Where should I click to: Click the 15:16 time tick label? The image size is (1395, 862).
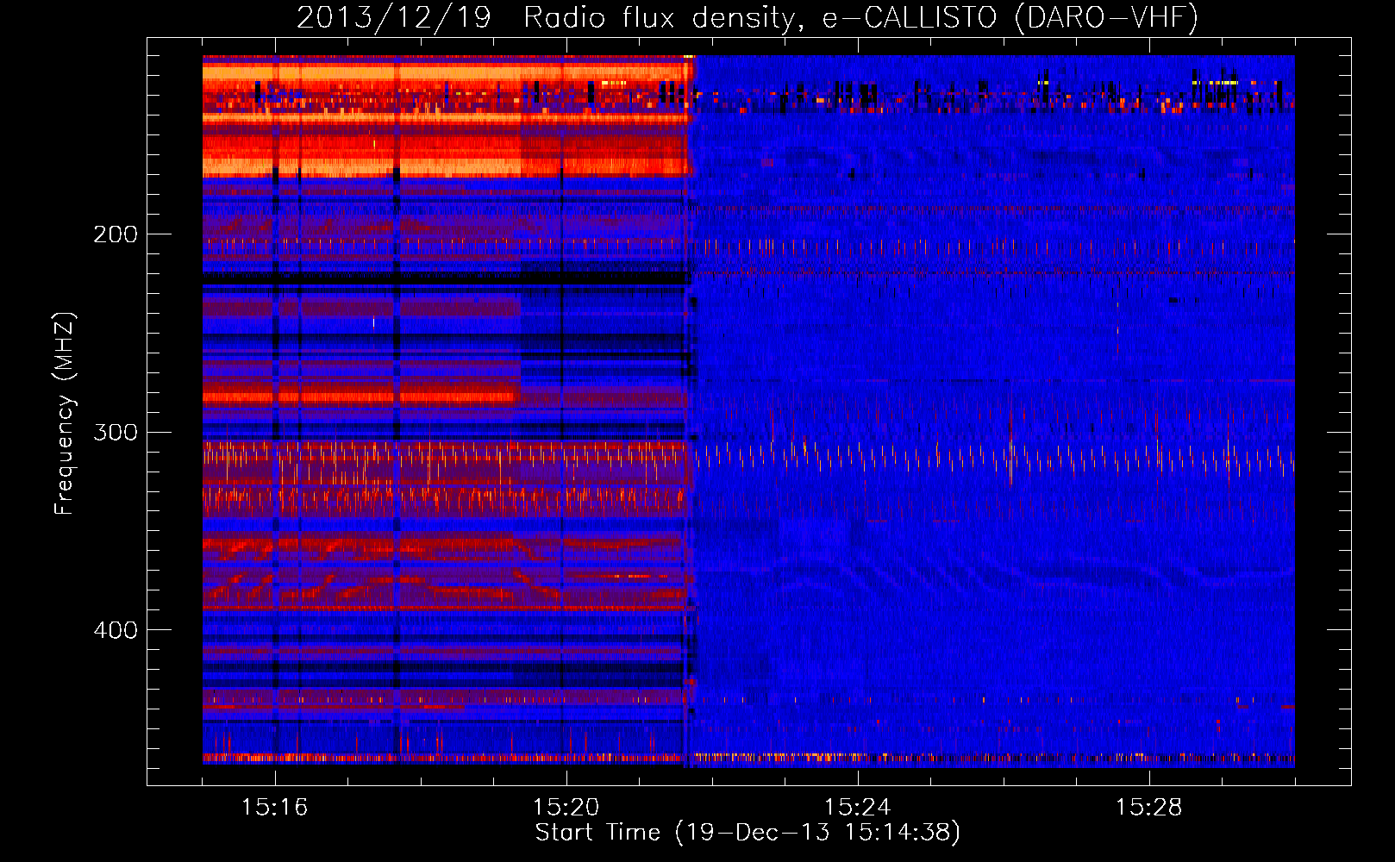point(274,808)
